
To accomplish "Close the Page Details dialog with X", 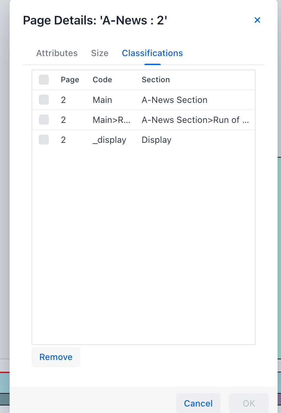I will 257,20.
